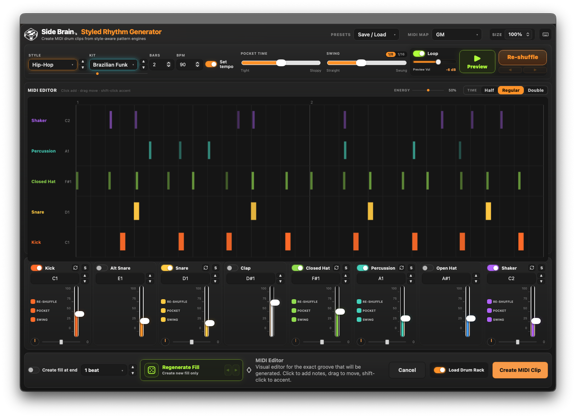576x418 pixels.
Task: Choose 1/16 swing resolution
Action: [x=401, y=54]
